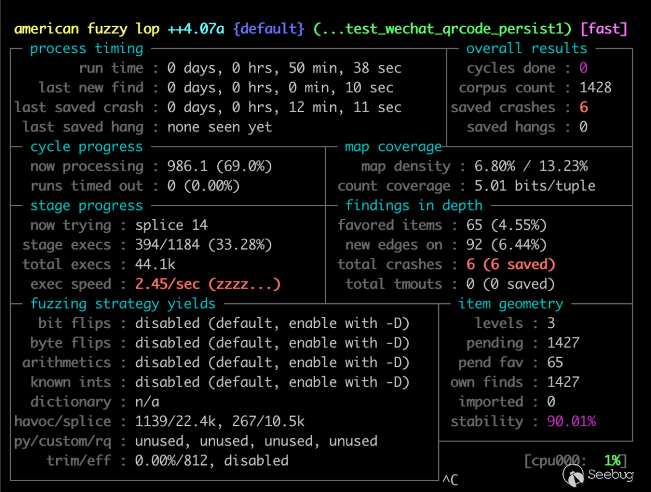Image resolution: width=651 pixels, height=492 pixels.
Task: Click the bit flips disabled status text
Action: pyautogui.click(x=272, y=323)
